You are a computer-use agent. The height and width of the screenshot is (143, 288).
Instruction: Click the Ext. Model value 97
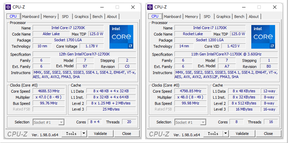(85, 66)
